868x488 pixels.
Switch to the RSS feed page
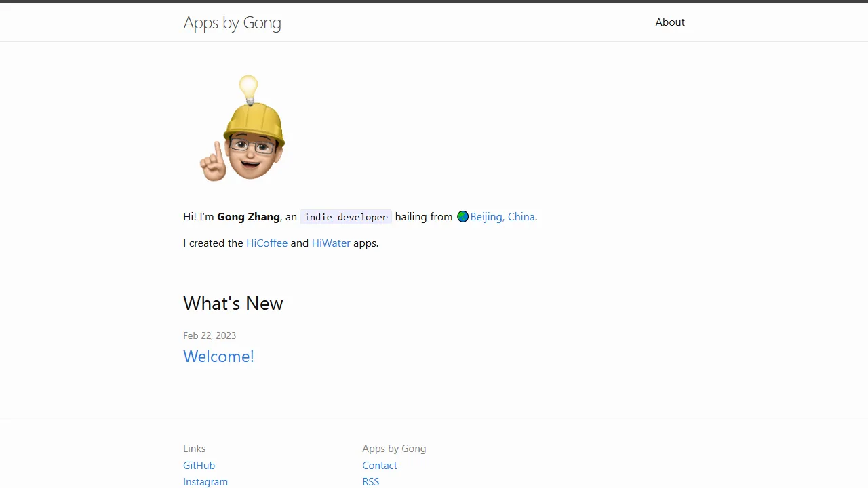click(370, 481)
